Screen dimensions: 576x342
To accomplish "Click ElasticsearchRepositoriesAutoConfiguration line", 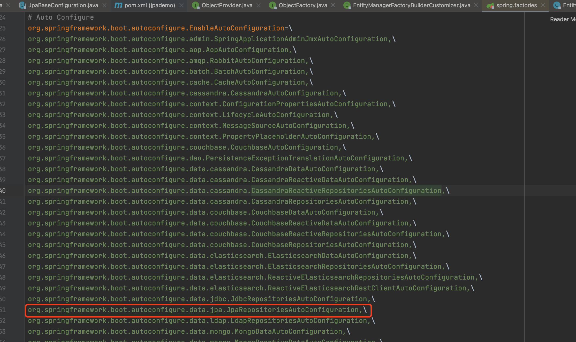I will point(239,266).
